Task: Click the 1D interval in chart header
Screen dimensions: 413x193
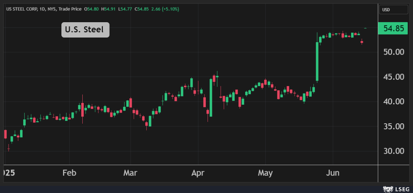Action: pos(42,9)
